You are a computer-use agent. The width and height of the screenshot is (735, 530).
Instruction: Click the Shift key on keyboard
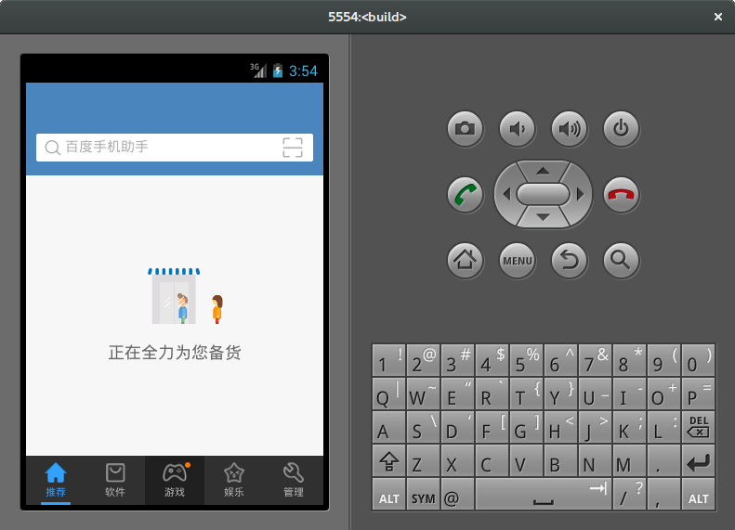click(x=389, y=462)
